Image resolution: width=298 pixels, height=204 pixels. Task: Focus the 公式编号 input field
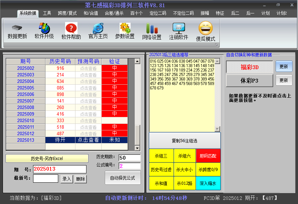point(130,166)
